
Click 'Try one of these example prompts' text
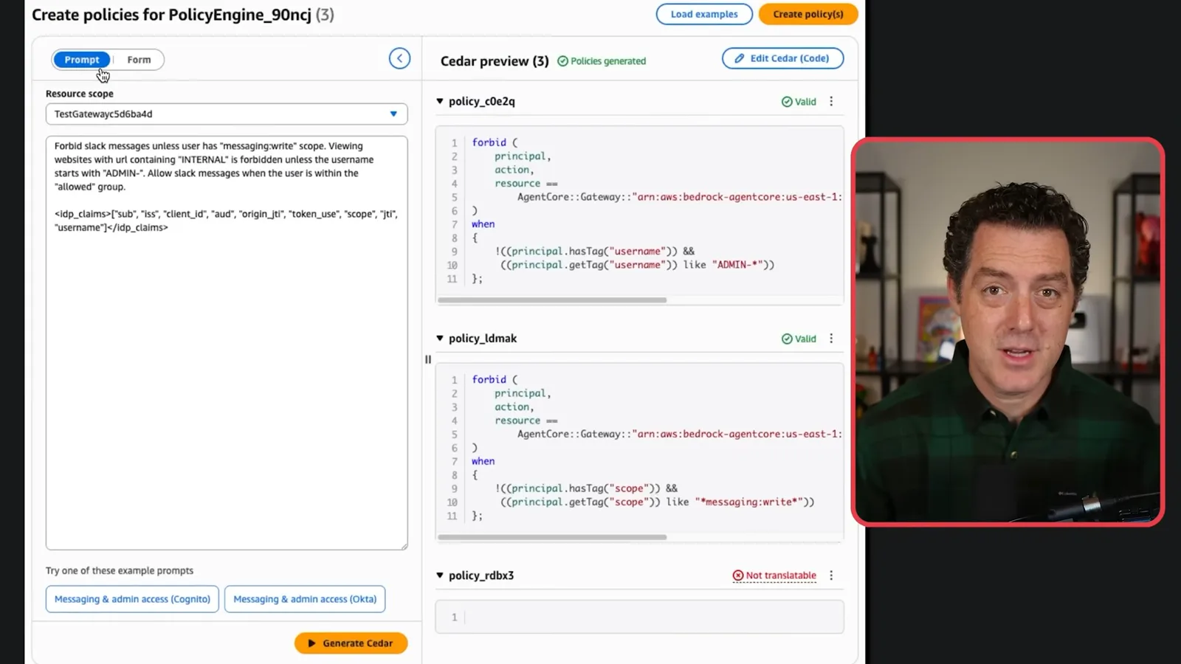pyautogui.click(x=120, y=570)
